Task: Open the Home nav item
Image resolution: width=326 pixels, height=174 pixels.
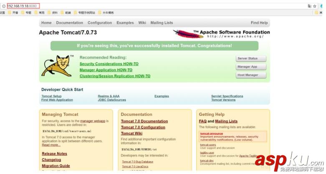Action: pyautogui.click(x=46, y=23)
